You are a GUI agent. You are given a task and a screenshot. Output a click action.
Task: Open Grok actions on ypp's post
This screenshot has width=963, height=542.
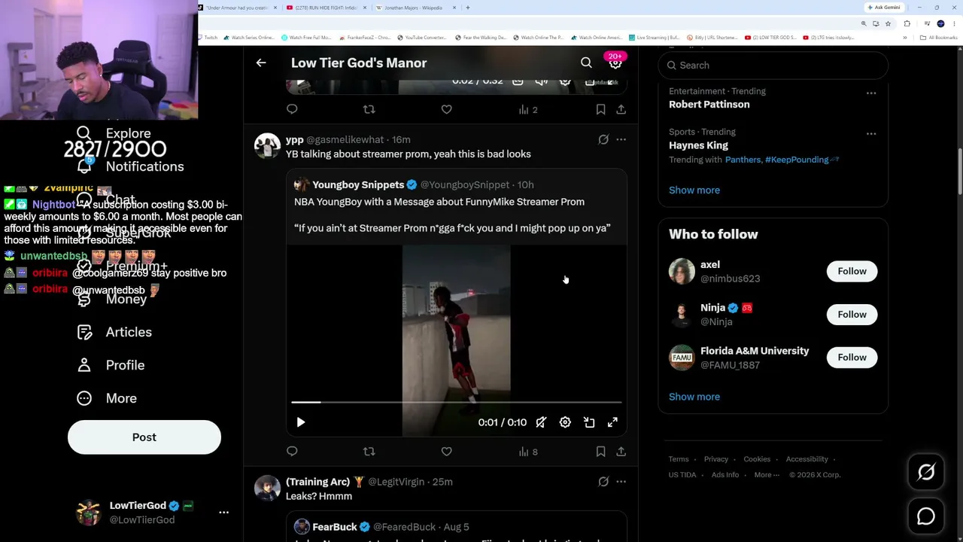(603, 139)
